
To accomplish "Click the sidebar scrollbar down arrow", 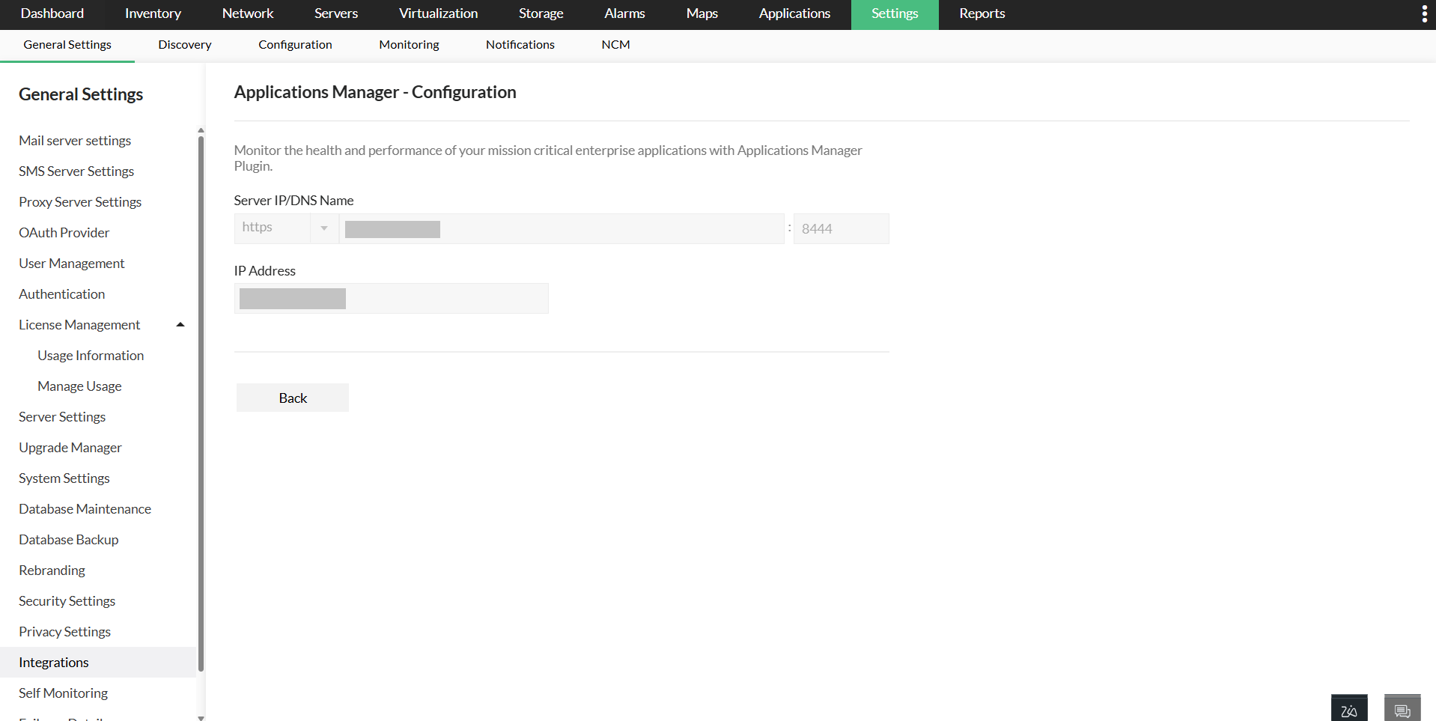I will click(201, 717).
